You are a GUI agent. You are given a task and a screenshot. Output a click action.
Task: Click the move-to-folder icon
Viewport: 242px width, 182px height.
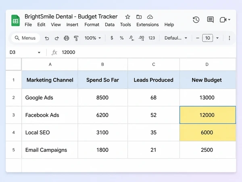click(139, 17)
